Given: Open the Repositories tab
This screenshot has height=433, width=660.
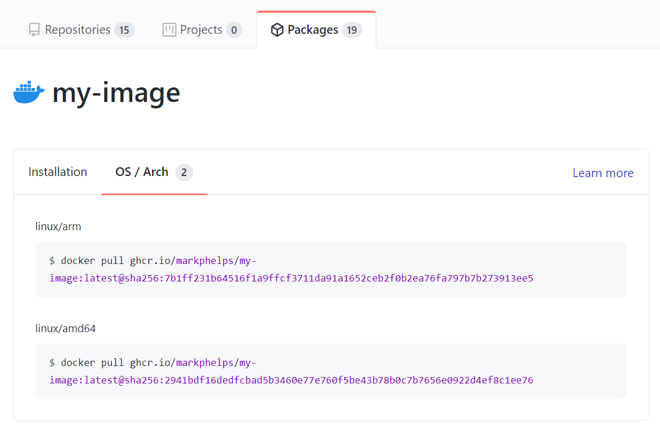Looking at the screenshot, I should (81, 30).
